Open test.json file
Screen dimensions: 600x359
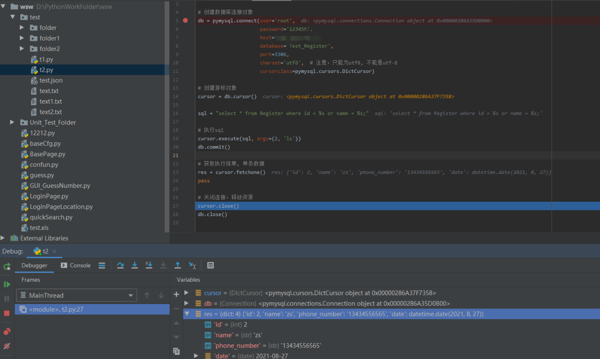tap(51, 80)
